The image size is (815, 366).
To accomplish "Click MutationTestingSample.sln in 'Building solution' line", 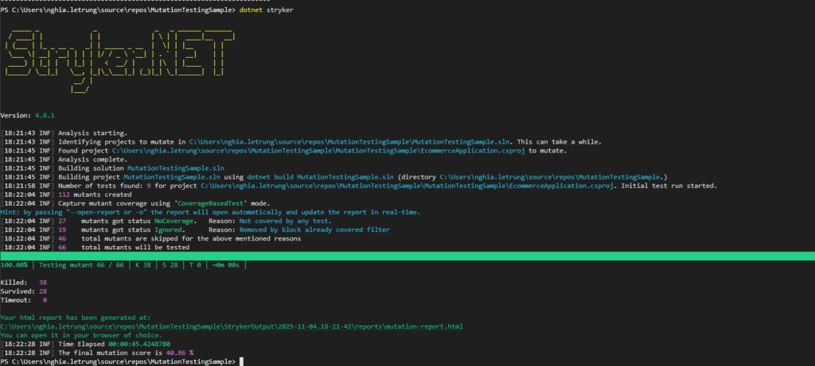I will click(176, 168).
